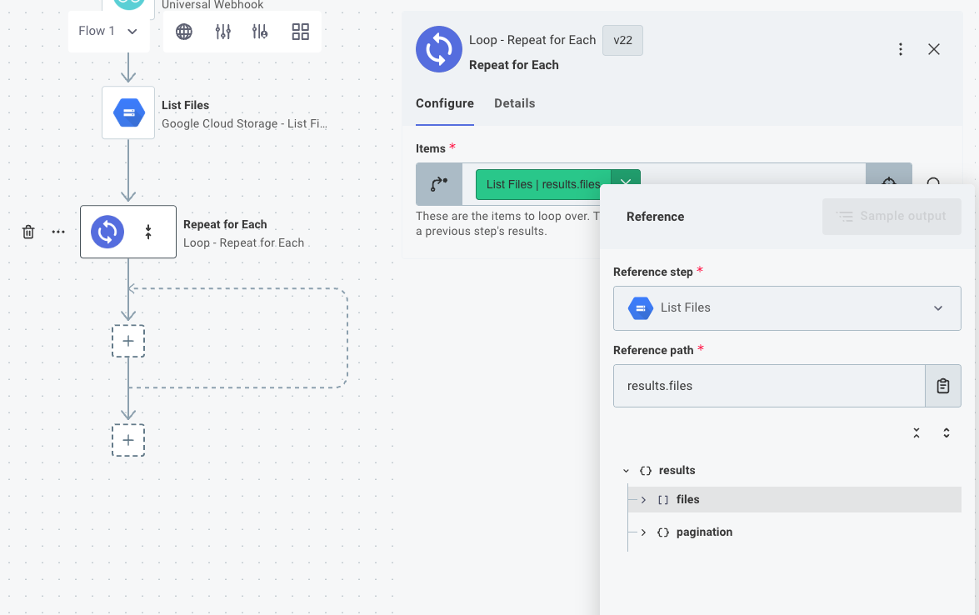Toggle the reference input mode icon on Items
This screenshot has height=615, width=979.
point(438,183)
